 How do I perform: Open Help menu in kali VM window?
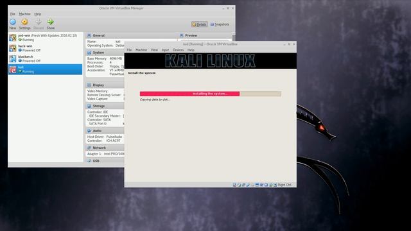tap(191, 50)
